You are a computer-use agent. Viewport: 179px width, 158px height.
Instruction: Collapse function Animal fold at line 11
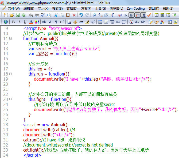(10, 38)
